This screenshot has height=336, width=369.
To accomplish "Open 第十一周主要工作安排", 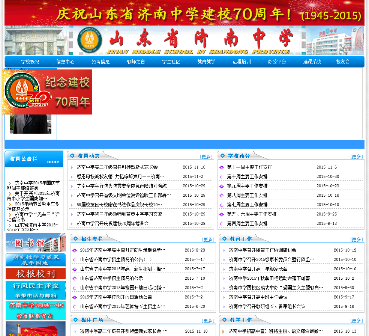I will tap(249, 167).
